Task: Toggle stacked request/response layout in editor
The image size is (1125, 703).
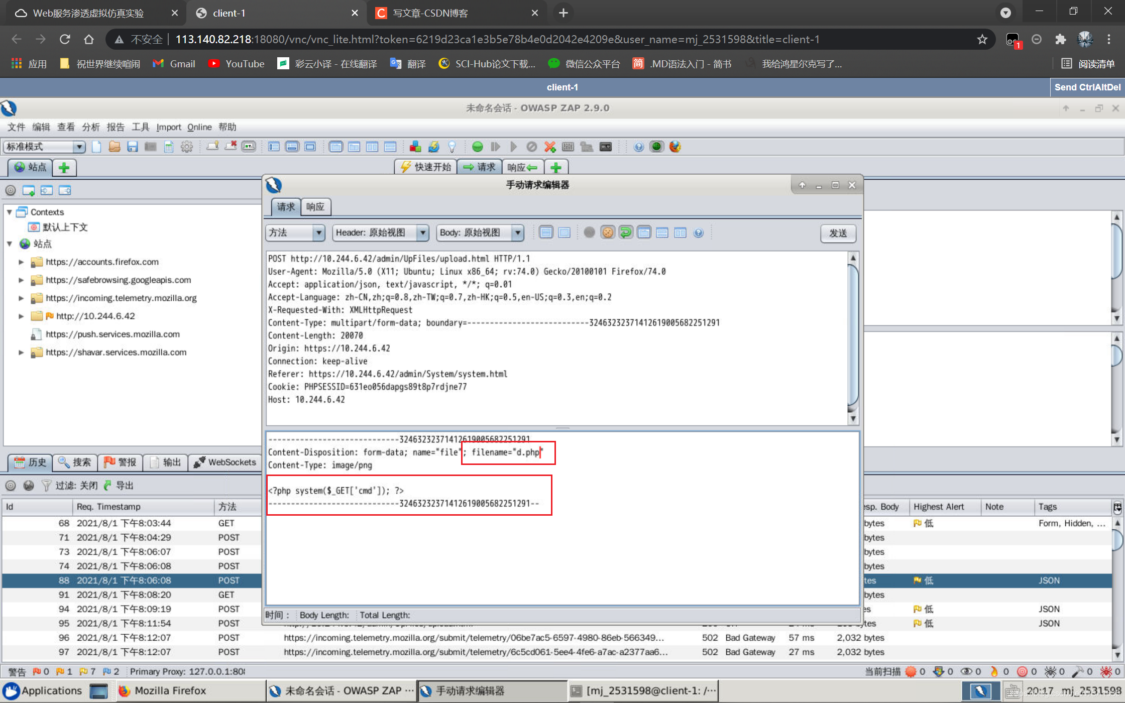Action: [662, 232]
